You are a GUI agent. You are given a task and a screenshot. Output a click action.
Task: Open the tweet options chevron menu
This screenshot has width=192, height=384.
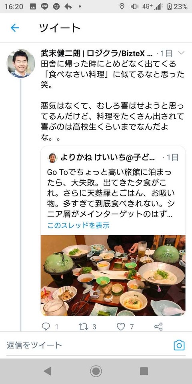point(181,53)
